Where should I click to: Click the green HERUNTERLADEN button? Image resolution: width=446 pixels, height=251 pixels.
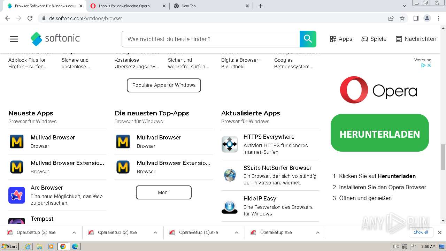coord(379,133)
